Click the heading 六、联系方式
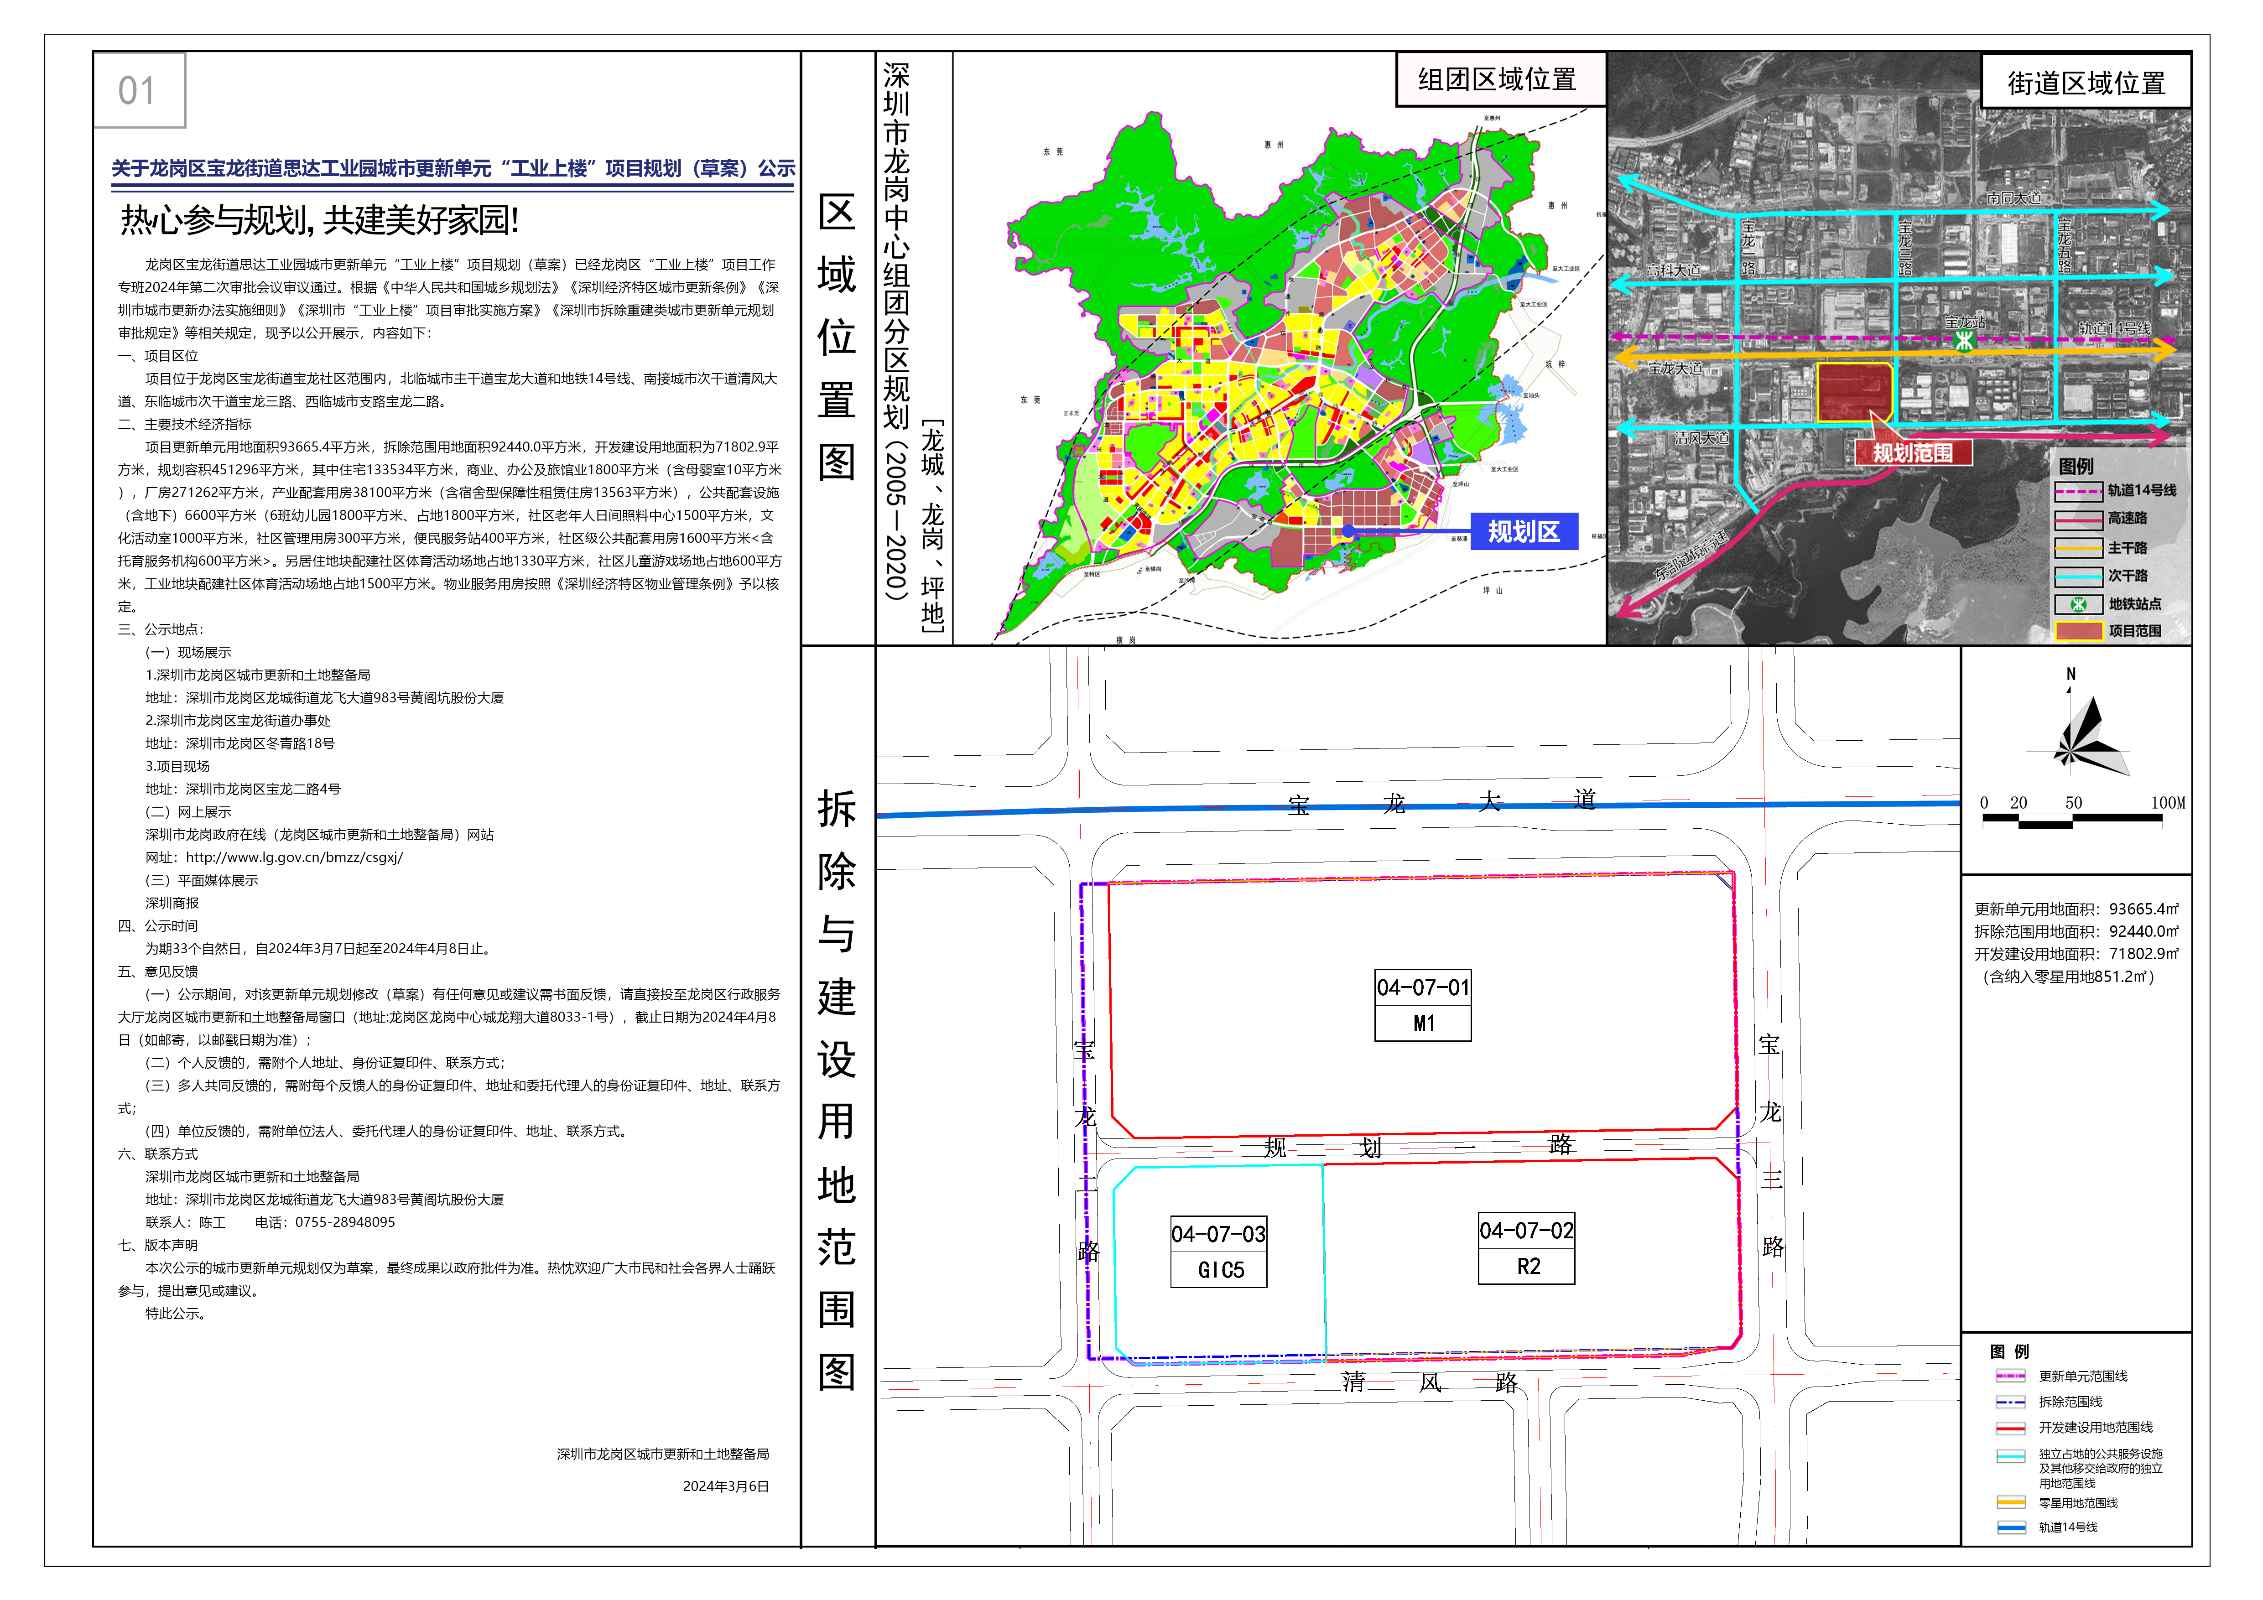 158,1153
